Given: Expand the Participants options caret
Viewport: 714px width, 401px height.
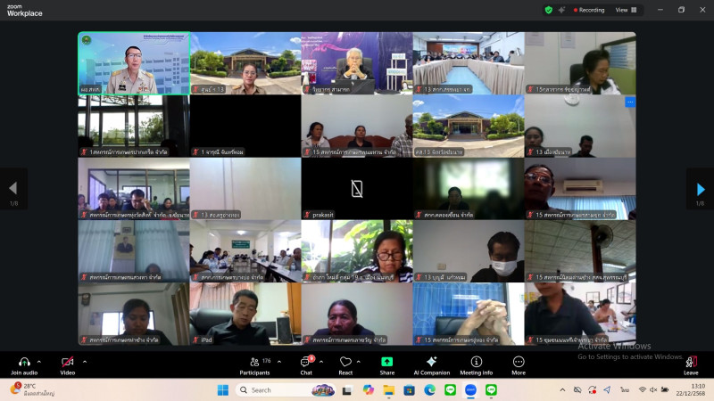Looking at the screenshot, I should [x=278, y=361].
